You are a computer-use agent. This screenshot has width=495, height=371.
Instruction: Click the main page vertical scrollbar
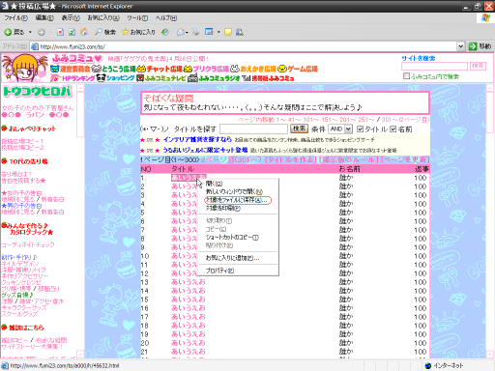[x=490, y=221]
